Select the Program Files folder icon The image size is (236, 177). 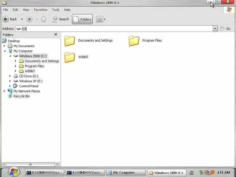[134, 41]
